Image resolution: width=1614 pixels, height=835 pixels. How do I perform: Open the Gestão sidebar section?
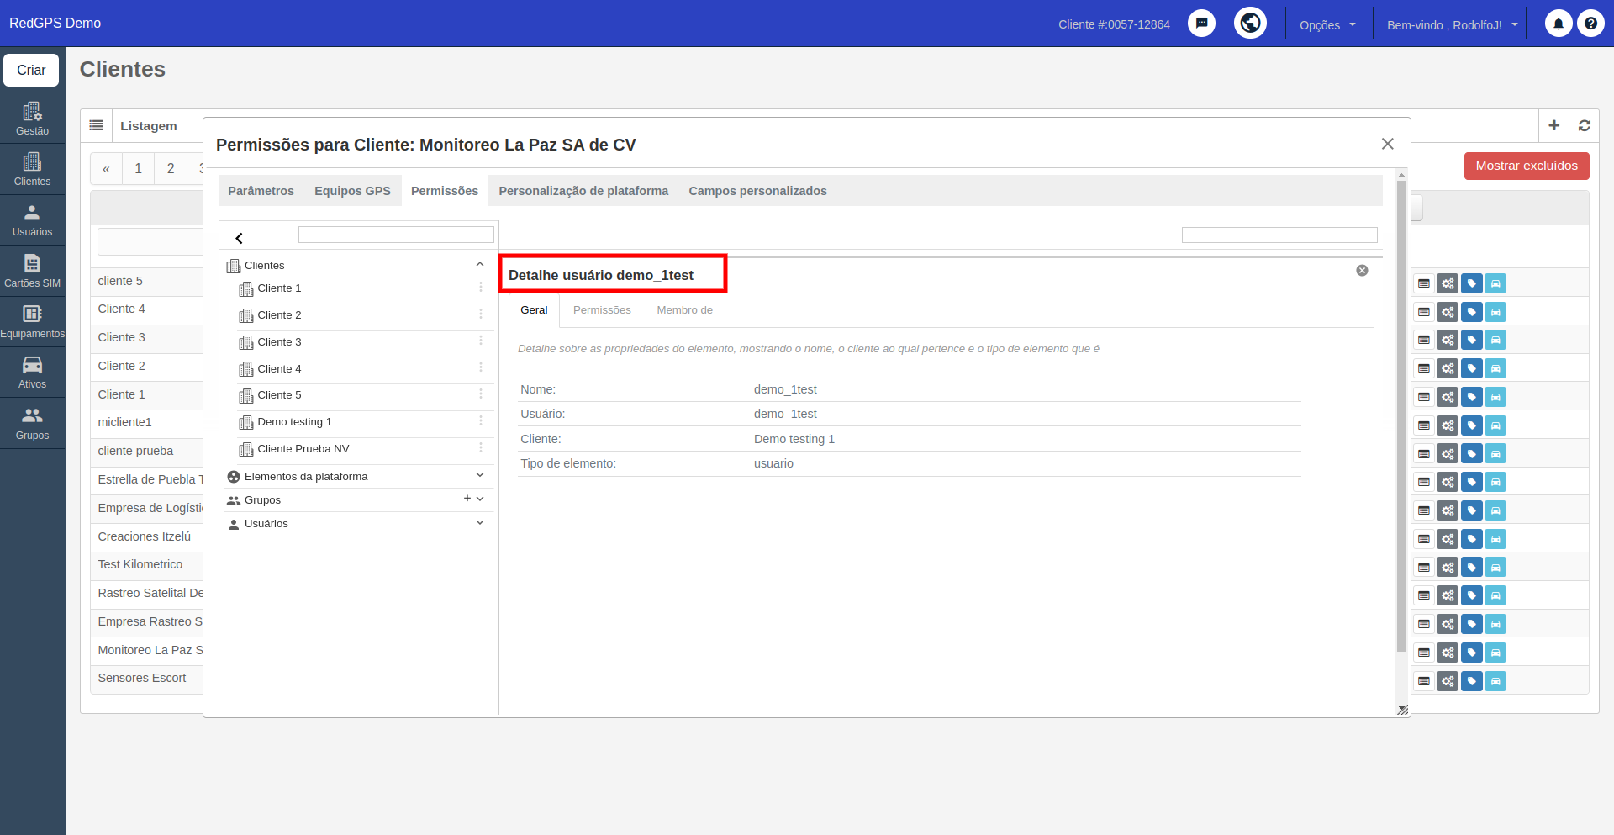[32, 119]
